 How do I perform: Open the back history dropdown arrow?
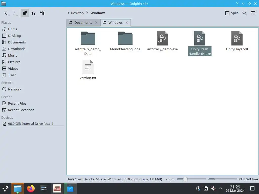click(8, 16)
